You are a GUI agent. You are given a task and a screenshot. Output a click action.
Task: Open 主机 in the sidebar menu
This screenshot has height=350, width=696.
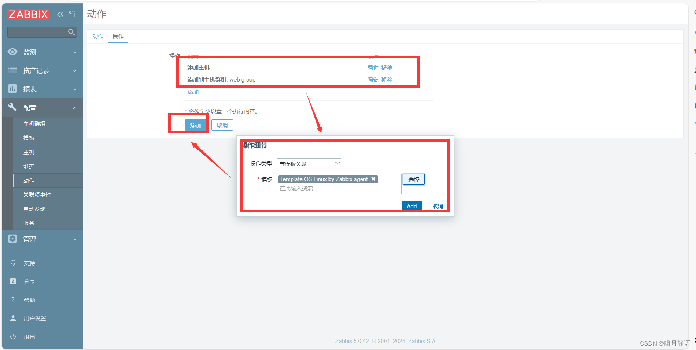click(x=48, y=152)
